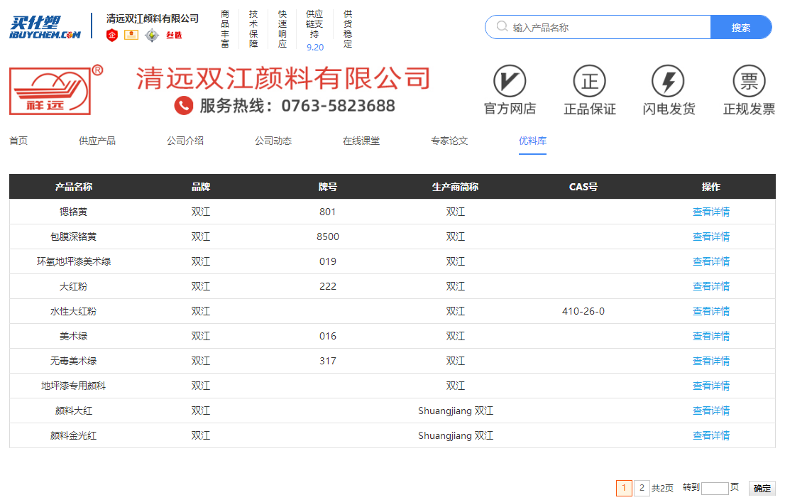Click the 商品丰富 rating label
The height and width of the screenshot is (500, 785).
point(225,29)
